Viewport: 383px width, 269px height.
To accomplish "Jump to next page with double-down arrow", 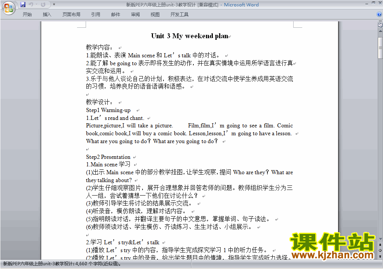I will (380, 256).
